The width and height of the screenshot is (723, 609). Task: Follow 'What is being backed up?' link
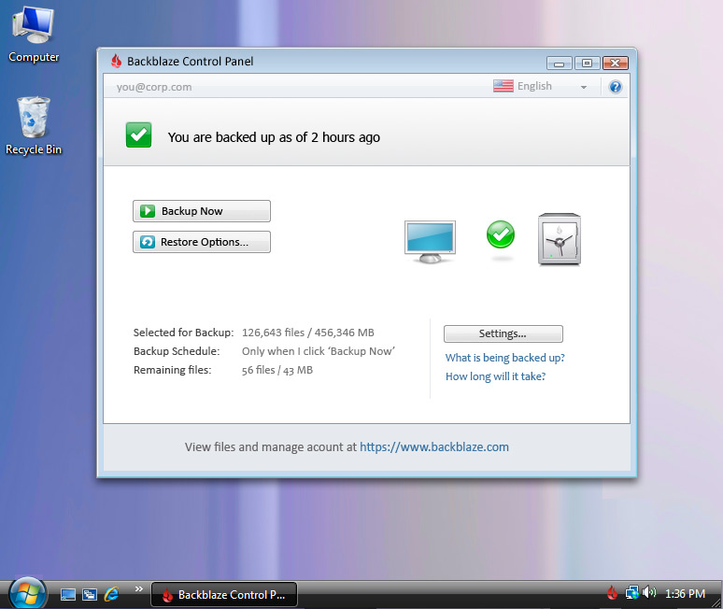[505, 358]
